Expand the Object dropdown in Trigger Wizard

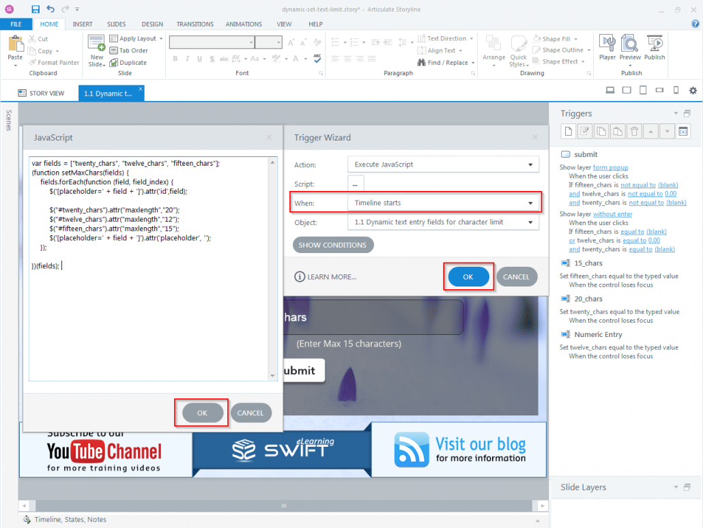tap(443, 222)
